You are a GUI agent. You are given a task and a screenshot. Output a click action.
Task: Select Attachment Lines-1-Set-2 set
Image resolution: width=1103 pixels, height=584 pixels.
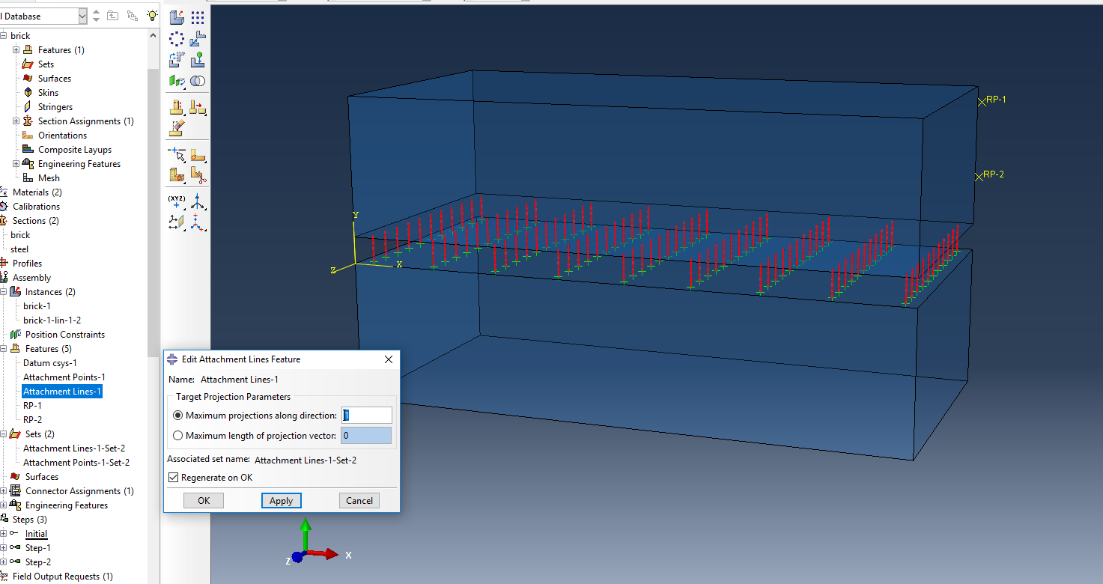tap(74, 448)
